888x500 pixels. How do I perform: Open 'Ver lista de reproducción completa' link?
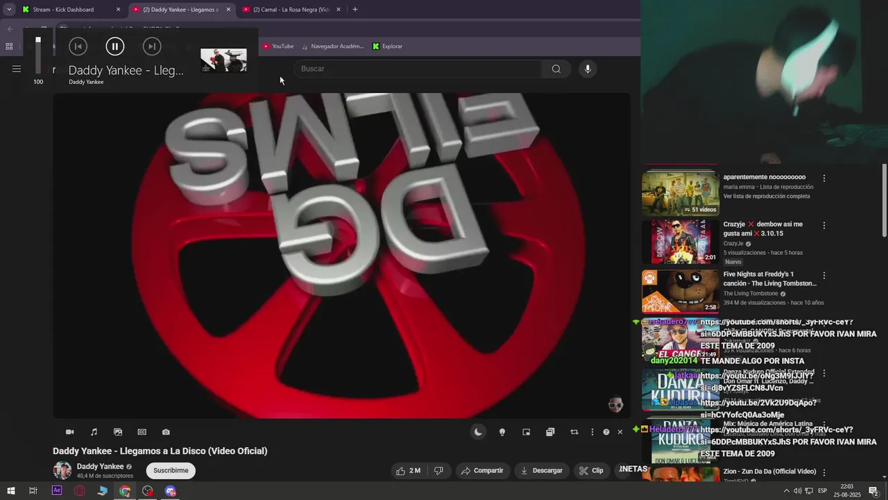pos(767,197)
